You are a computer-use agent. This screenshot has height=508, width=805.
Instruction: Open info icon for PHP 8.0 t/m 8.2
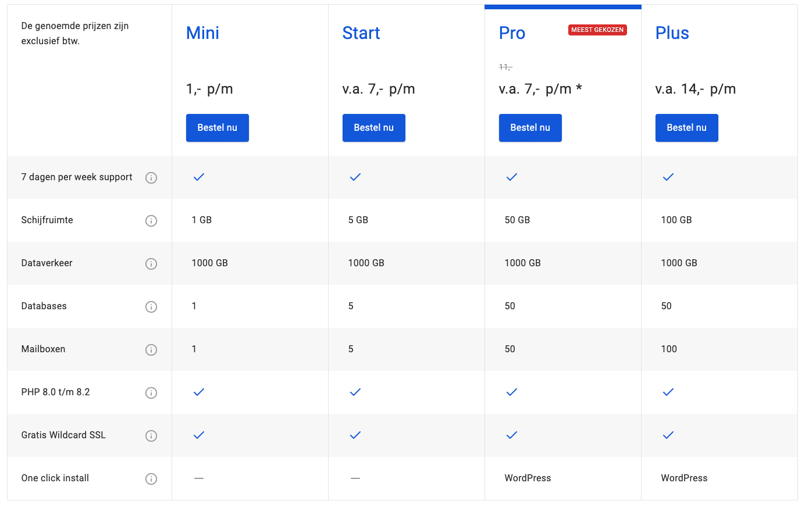click(x=151, y=393)
